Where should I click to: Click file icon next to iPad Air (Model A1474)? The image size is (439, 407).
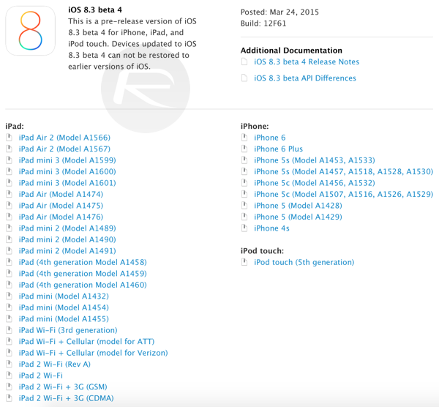pyautogui.click(x=10, y=194)
